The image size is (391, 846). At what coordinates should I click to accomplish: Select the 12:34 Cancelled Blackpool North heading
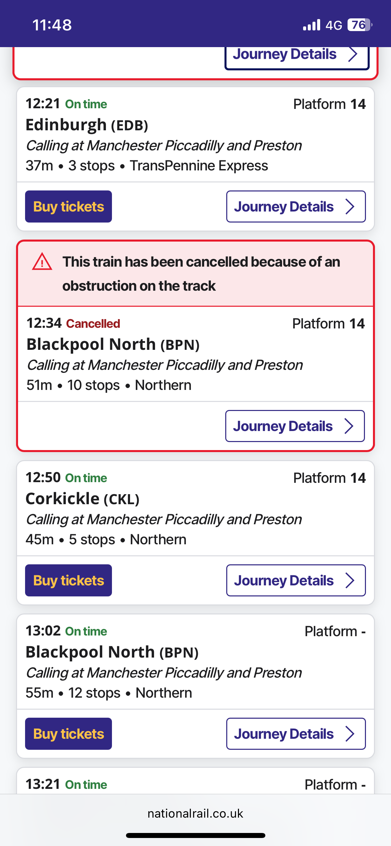click(x=113, y=344)
